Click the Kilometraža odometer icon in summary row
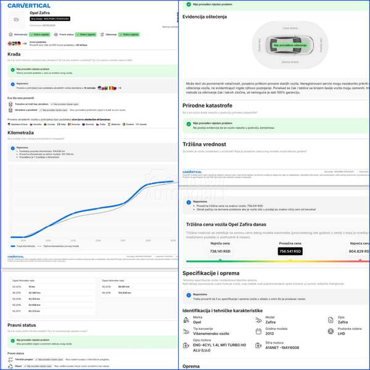The image size is (370, 370). click(10, 35)
